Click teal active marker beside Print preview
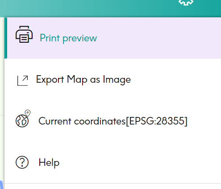Image resolution: width=221 pixels, height=189 pixels. pos(6,38)
